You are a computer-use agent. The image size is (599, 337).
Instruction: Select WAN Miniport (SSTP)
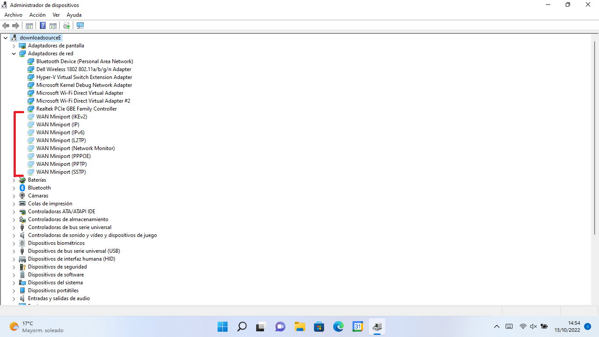coord(61,172)
